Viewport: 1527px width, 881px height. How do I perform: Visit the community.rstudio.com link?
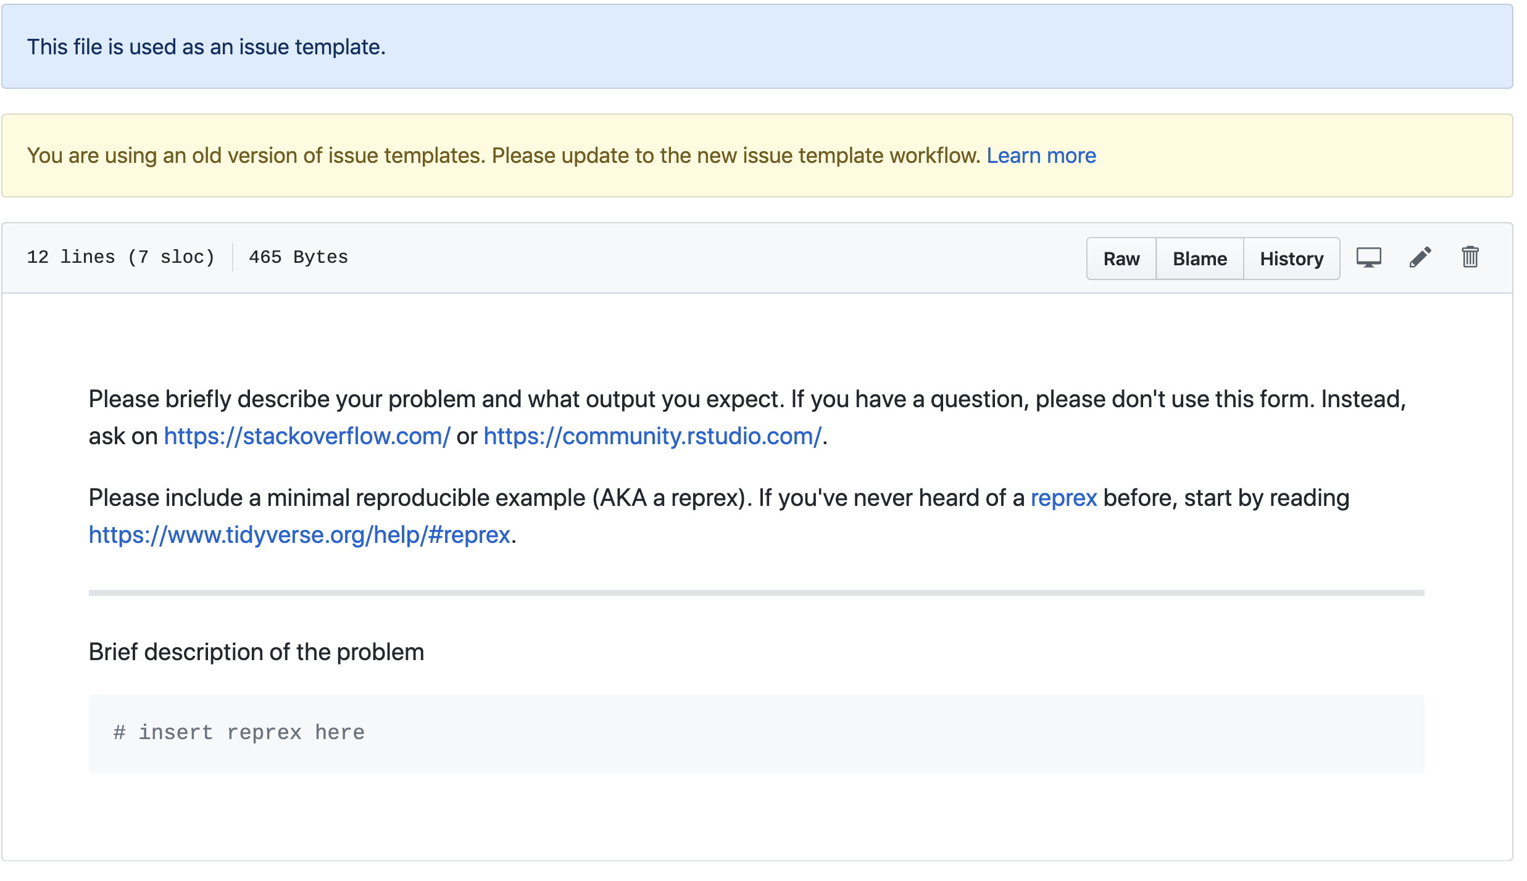tap(652, 437)
